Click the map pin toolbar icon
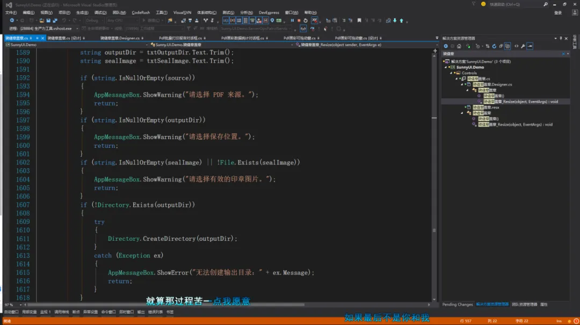Screen dimensions: 580x325 [272, 20]
